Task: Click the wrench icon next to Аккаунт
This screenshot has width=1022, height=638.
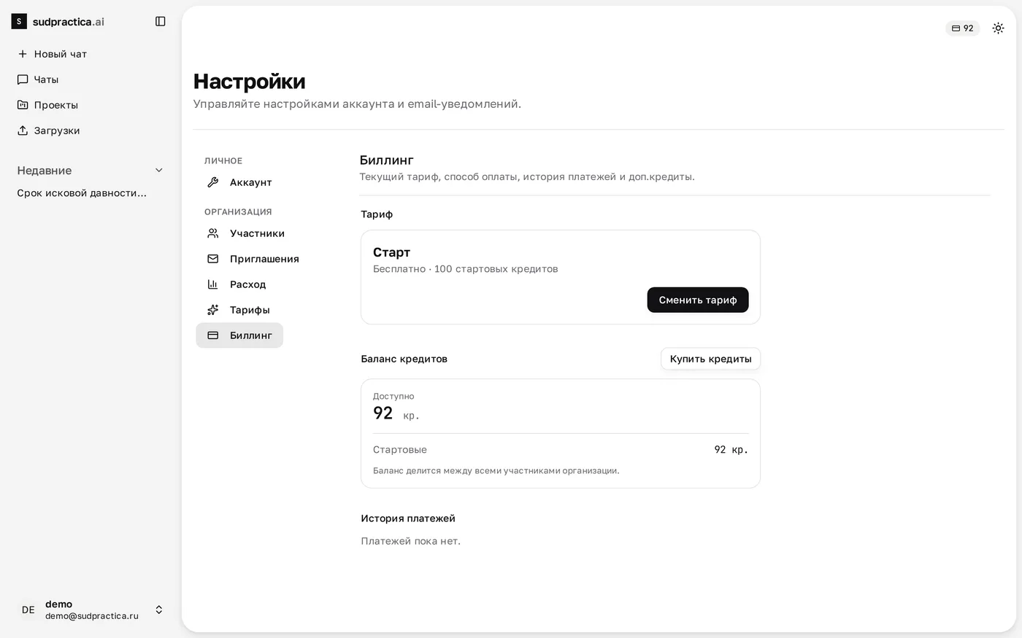Action: point(213,182)
